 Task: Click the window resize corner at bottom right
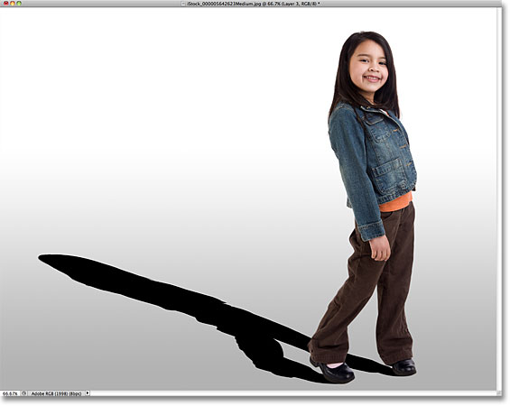coord(500,393)
